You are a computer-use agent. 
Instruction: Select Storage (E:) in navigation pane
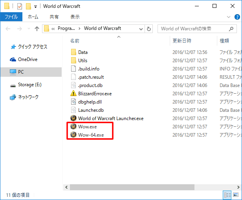[26, 85]
